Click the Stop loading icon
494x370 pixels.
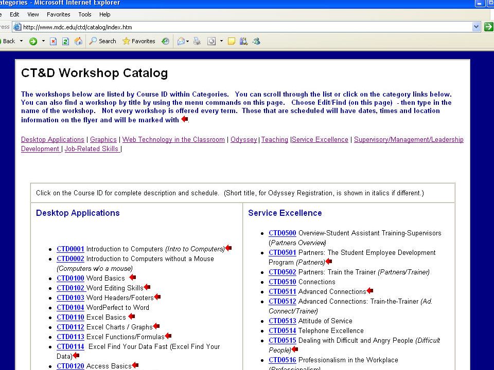(x=53, y=41)
